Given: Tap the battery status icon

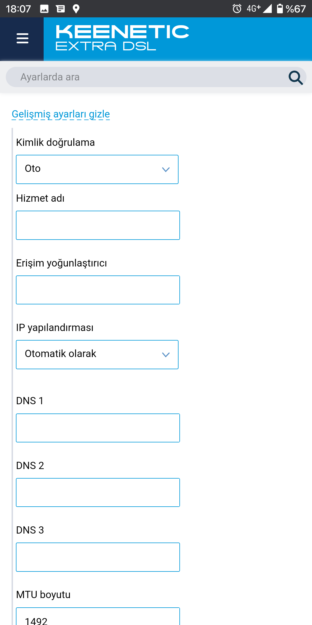Looking at the screenshot, I should coord(280,9).
